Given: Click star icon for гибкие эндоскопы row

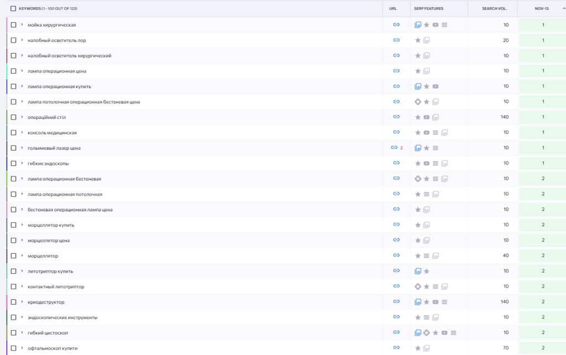Looking at the screenshot, I should point(418,163).
